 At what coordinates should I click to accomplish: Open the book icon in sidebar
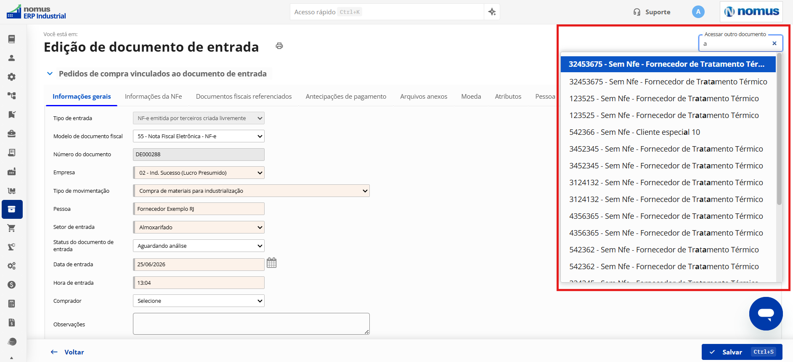12,39
